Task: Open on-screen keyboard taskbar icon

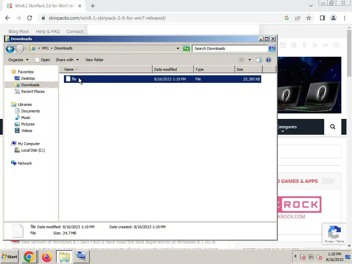Action: 81,256
